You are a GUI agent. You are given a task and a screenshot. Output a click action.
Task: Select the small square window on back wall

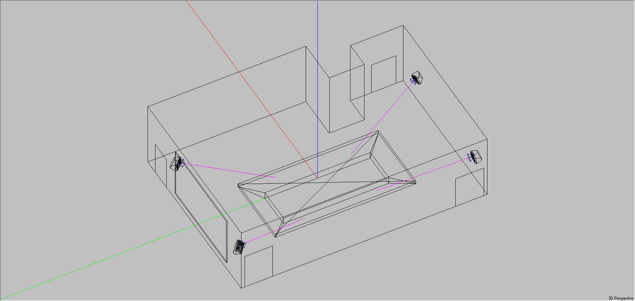pyautogui.click(x=383, y=74)
